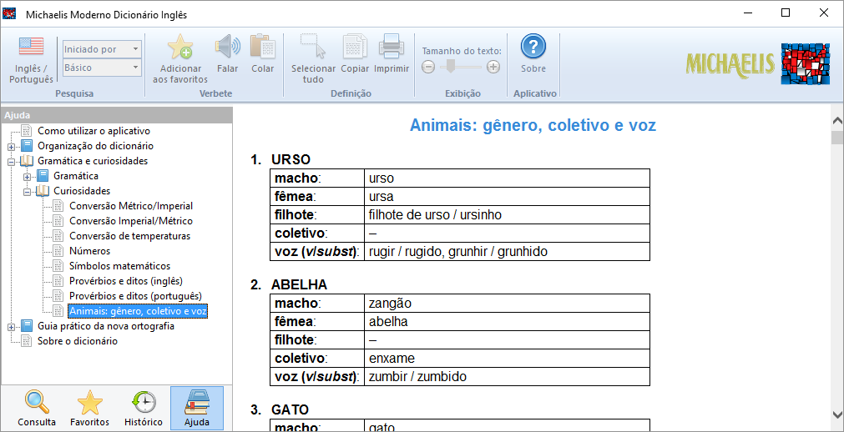Switch to the Histórico tab

[x=144, y=408]
